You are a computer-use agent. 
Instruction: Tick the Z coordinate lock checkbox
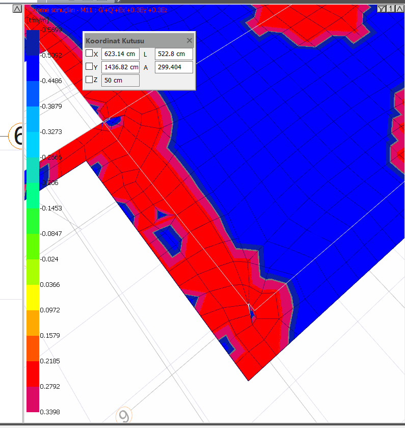89,79
